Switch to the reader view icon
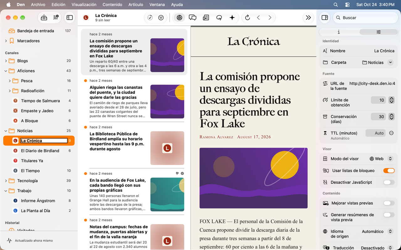The height and width of the screenshot is (250, 401). click(x=206, y=18)
